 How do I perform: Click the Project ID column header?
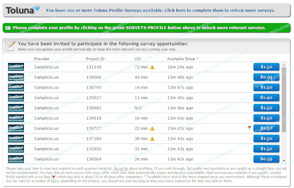(x=95, y=59)
